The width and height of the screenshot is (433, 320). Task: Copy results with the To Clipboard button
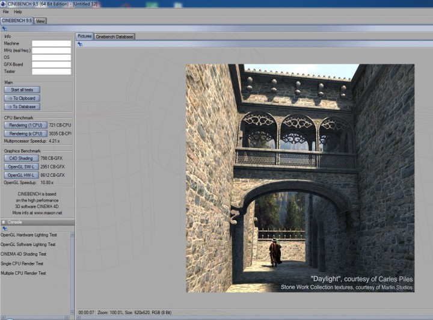coord(22,98)
